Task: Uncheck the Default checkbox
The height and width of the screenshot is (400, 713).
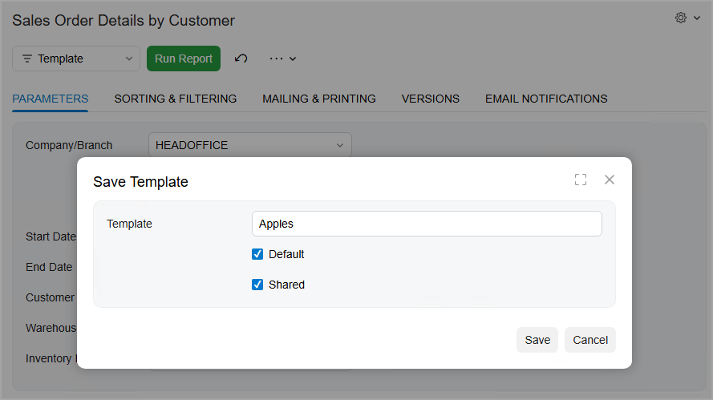Action: (x=257, y=254)
